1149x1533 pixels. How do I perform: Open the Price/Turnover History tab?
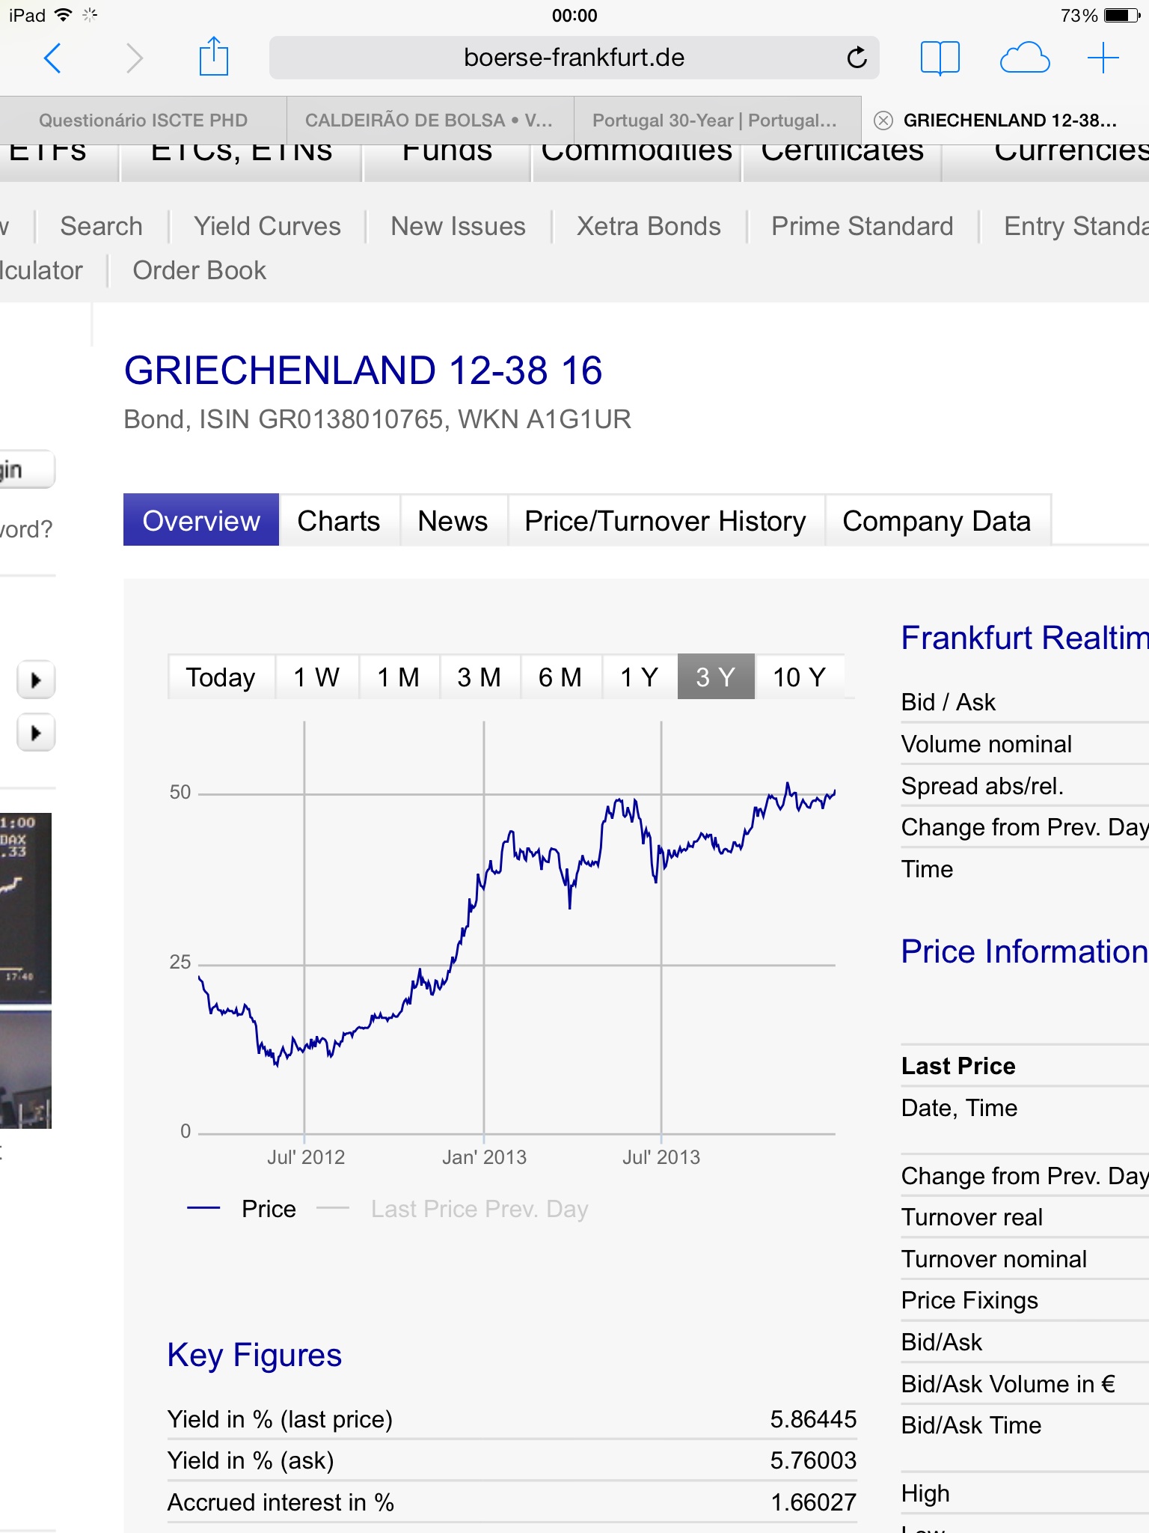point(665,521)
